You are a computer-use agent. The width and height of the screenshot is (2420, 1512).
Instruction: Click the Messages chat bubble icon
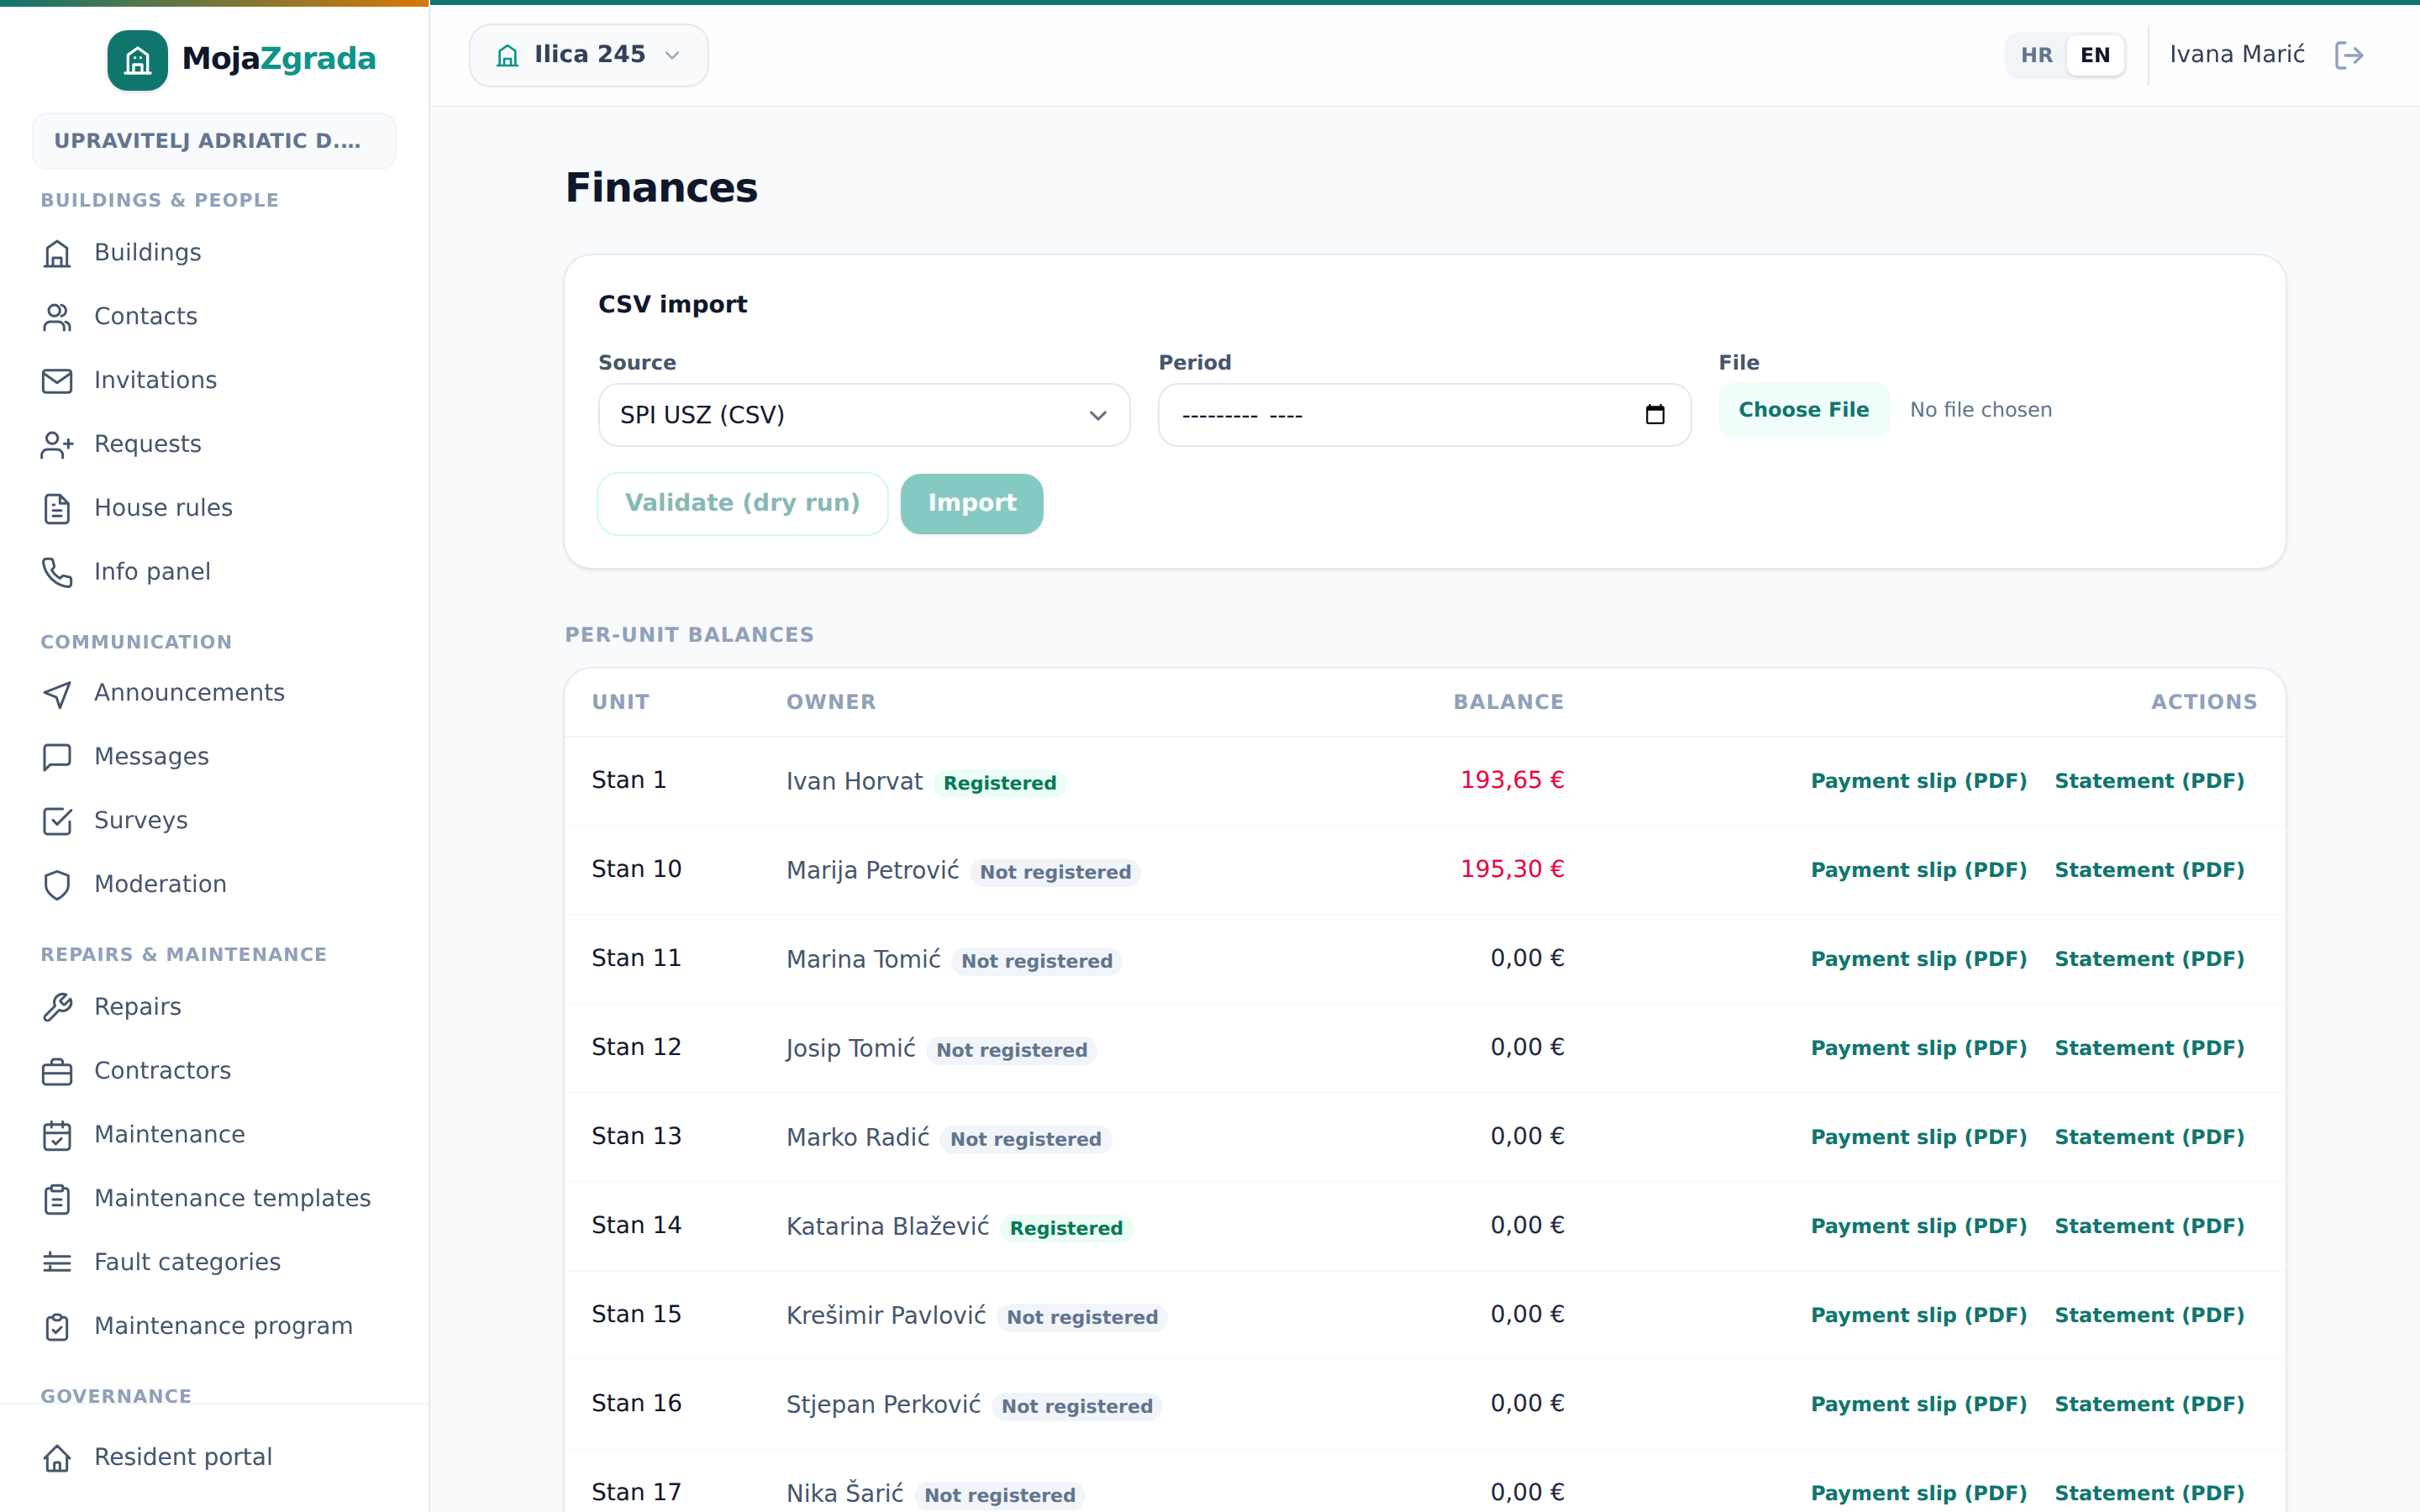pos(57,757)
